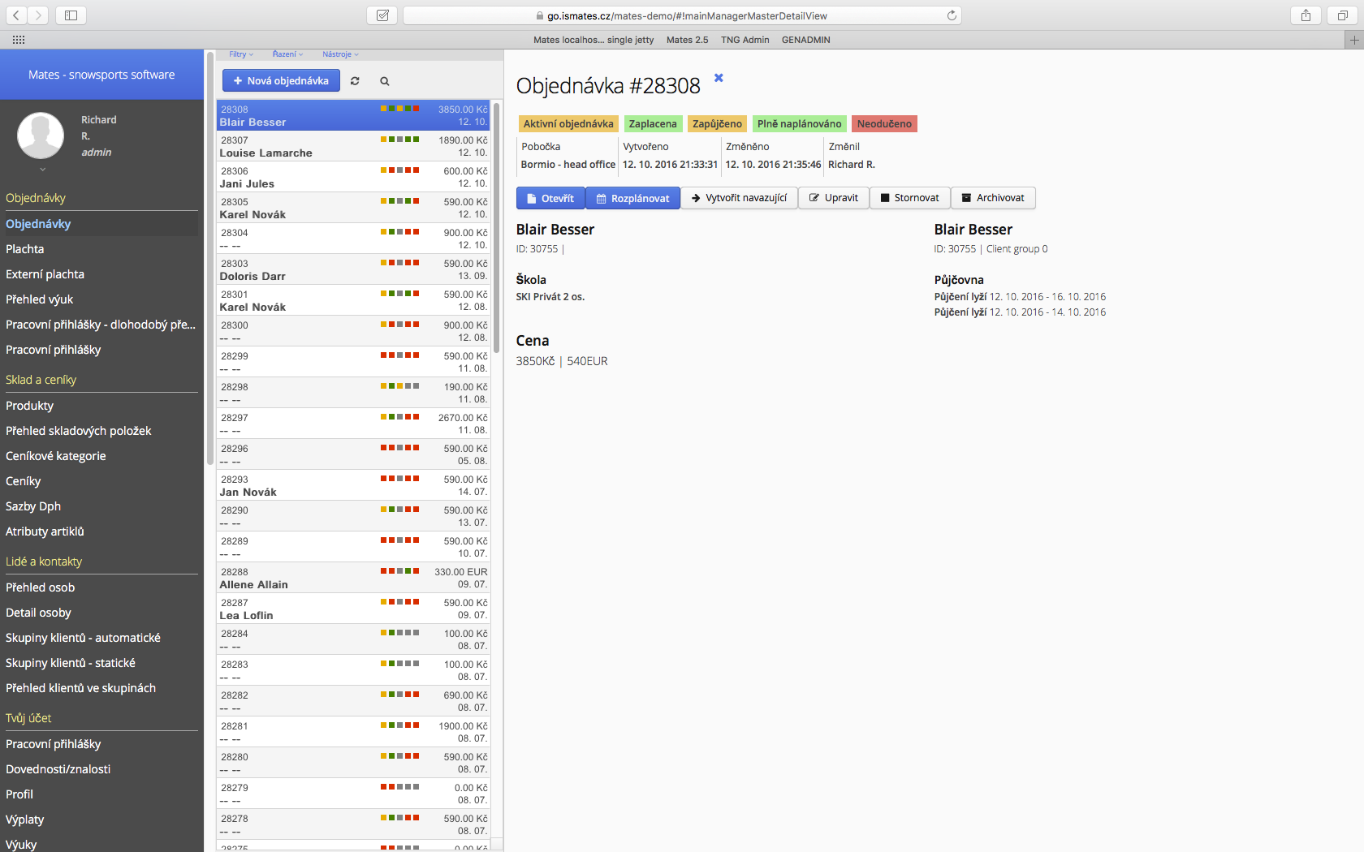Click the refresh orders list icon
The width and height of the screenshot is (1364, 852).
pos(355,81)
